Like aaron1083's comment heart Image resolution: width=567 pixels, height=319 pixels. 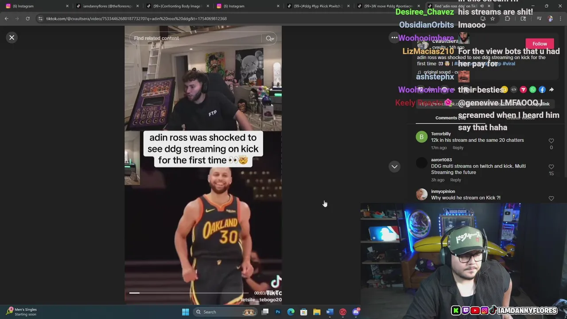tap(551, 167)
